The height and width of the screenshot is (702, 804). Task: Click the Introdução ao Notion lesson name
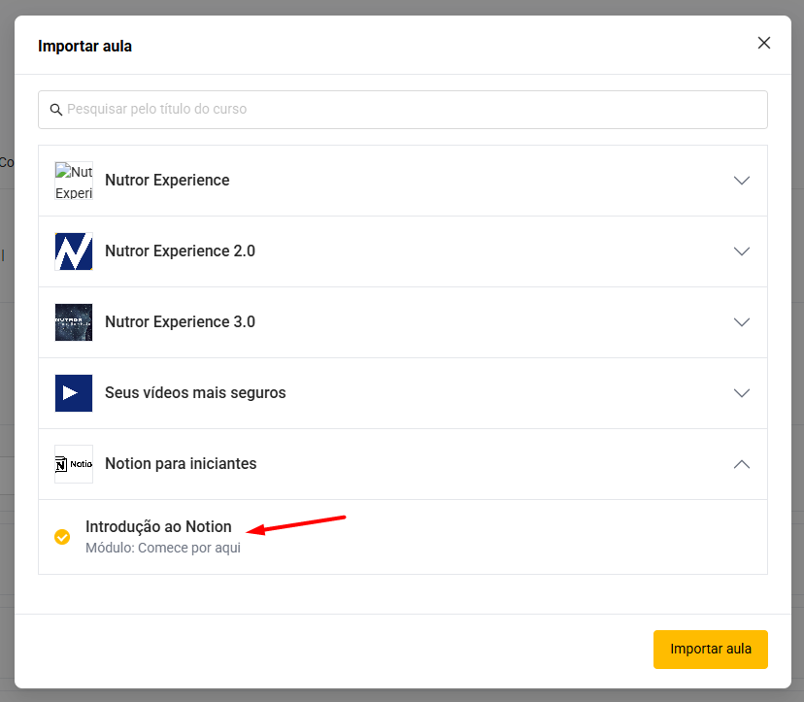(x=158, y=526)
